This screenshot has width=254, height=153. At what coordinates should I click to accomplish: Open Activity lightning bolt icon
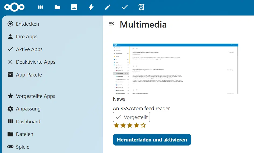(x=91, y=7)
